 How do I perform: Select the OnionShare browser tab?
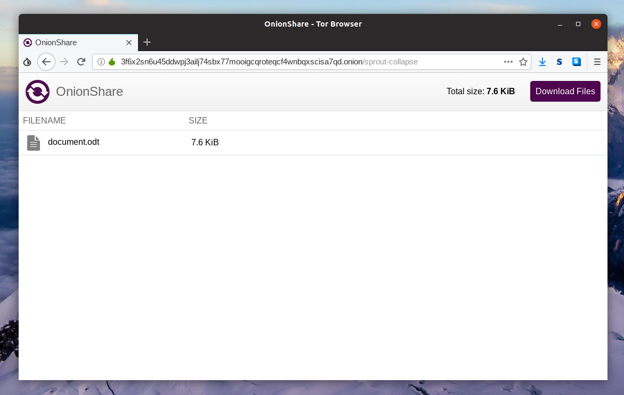pyautogui.click(x=78, y=43)
